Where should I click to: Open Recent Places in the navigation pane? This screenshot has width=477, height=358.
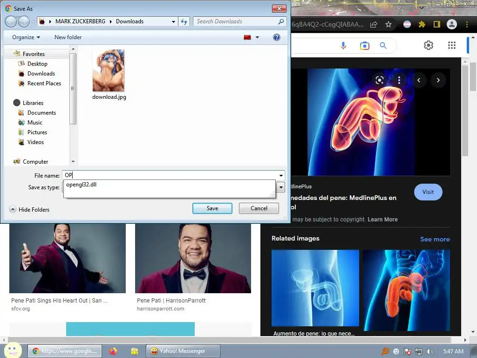pos(44,83)
